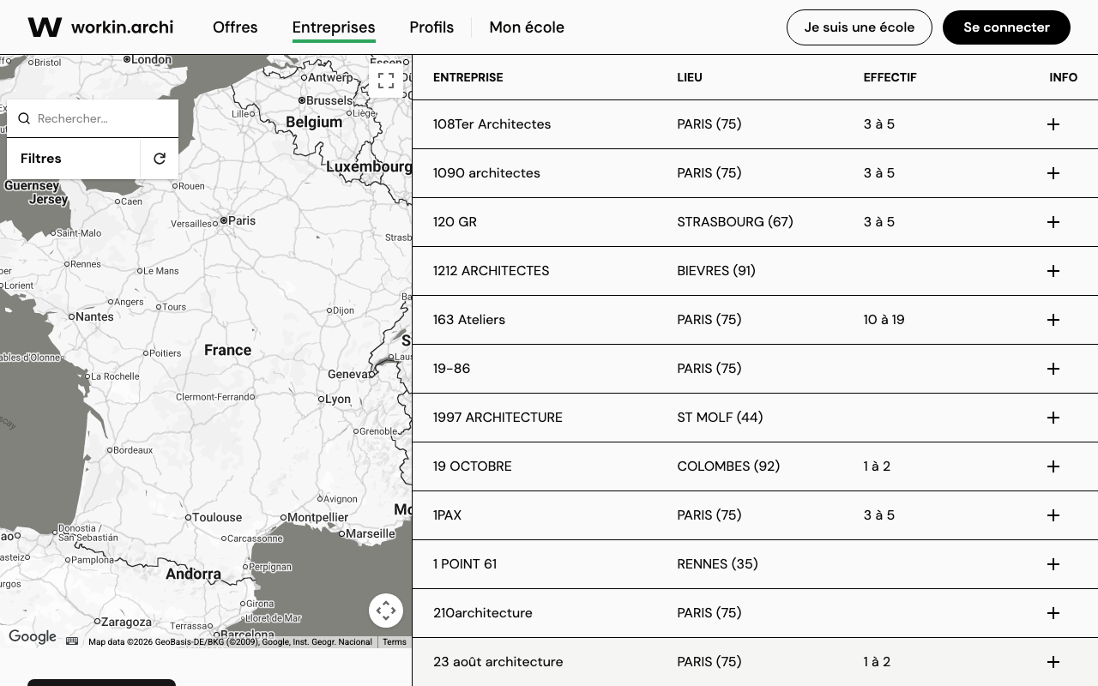Click the 10 à 19 staff cell
Viewport: 1098px width, 686px height.
(884, 320)
